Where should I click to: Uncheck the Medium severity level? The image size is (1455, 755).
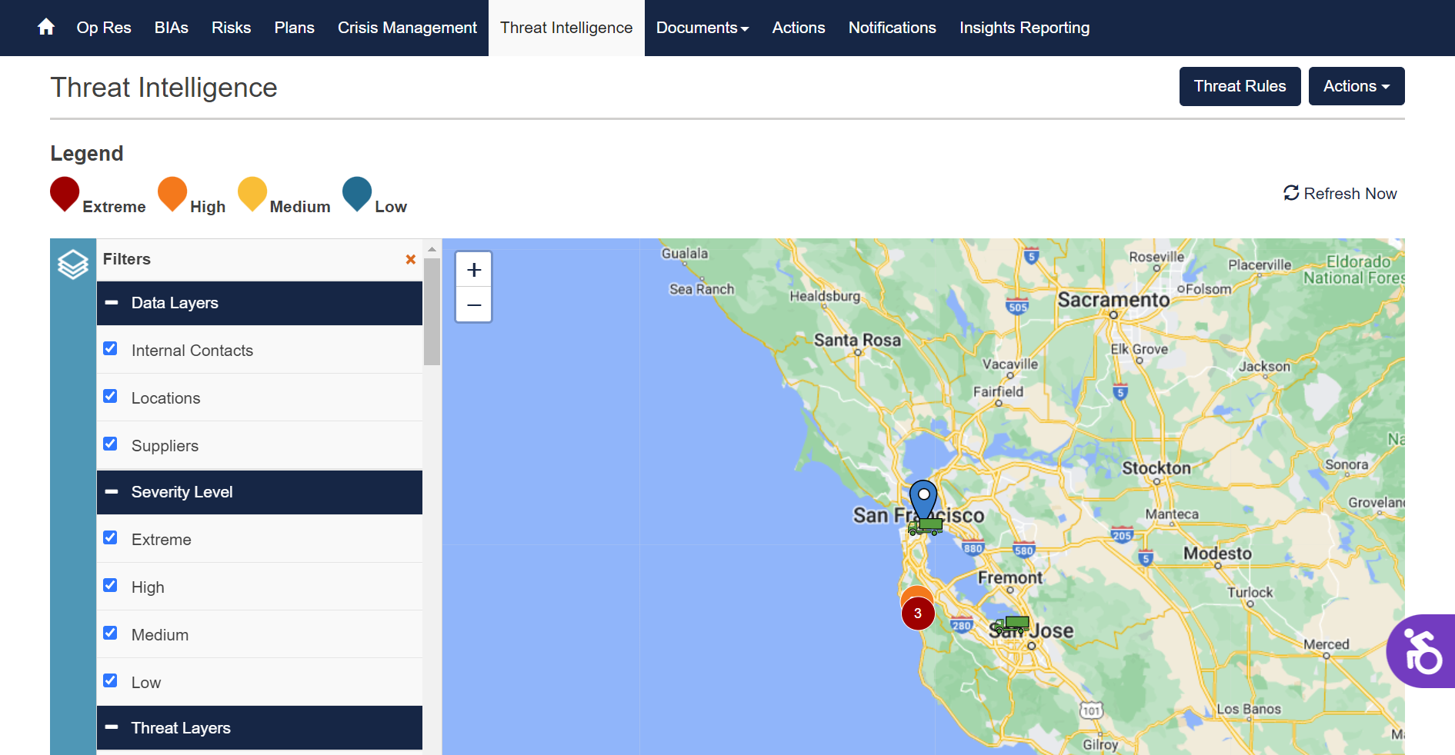point(110,633)
